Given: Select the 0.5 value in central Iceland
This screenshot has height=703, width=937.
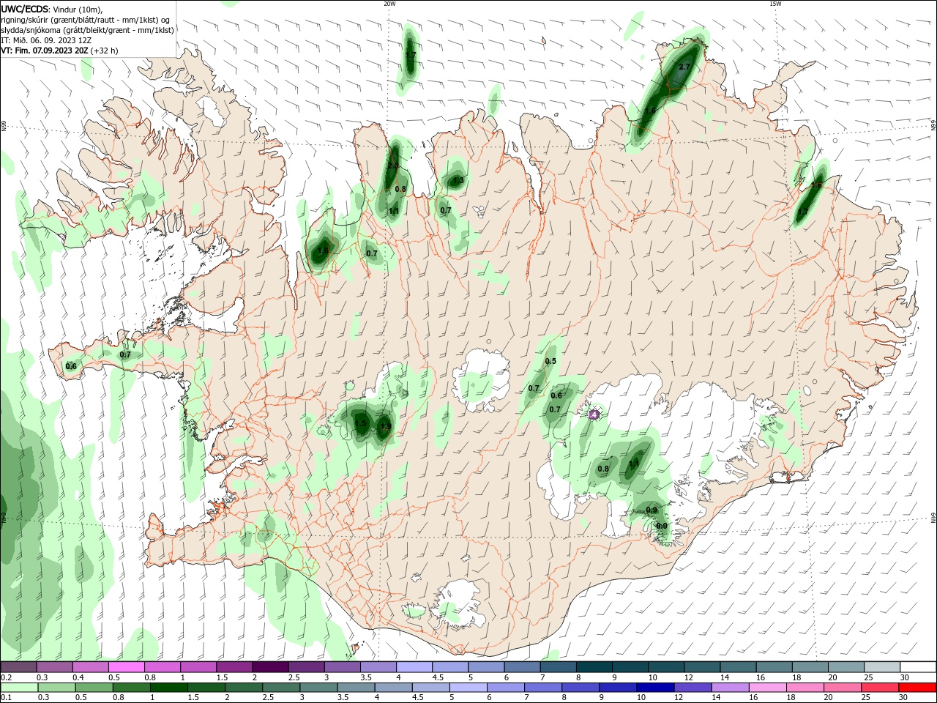Looking at the screenshot, I should pyautogui.click(x=550, y=361).
